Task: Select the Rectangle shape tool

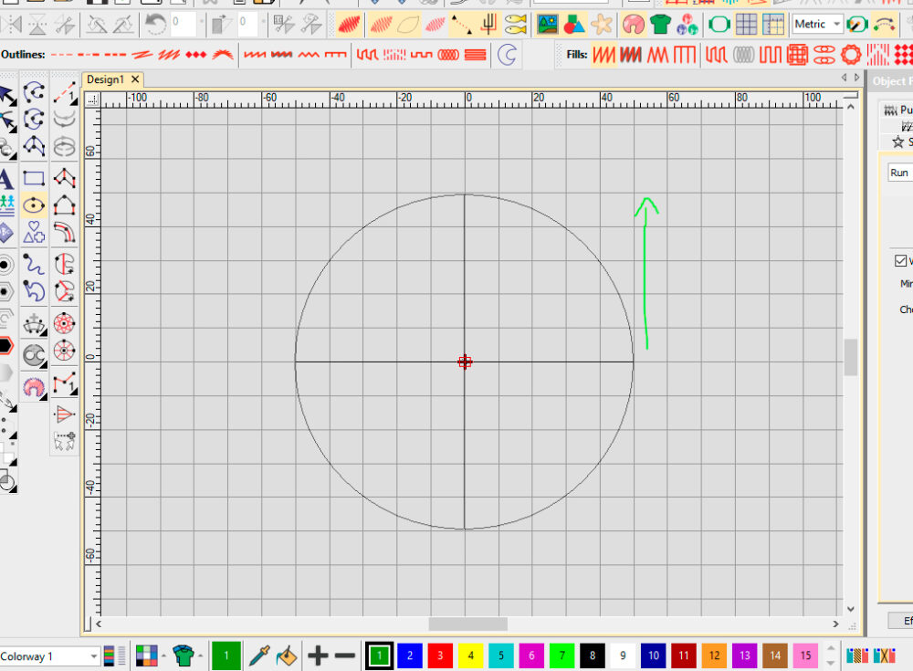Action: [34, 178]
